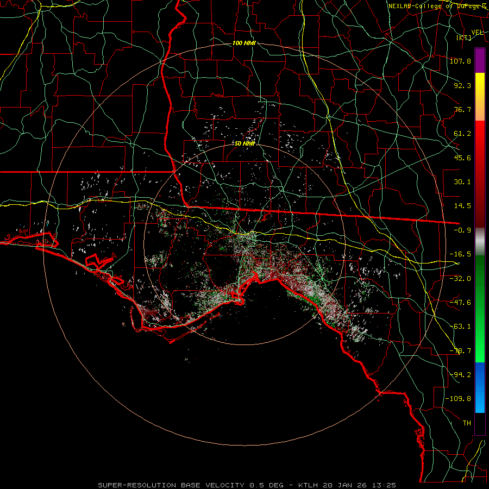Click the 61.2 velocity scale value
The image size is (489, 489).
pos(462,134)
